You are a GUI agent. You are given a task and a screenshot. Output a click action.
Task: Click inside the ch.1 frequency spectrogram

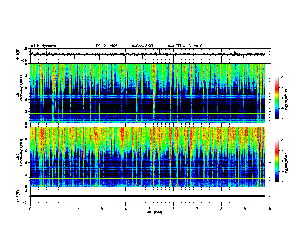pyautogui.click(x=147, y=93)
